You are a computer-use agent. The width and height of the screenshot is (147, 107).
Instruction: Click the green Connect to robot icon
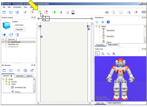[x=40, y=12]
